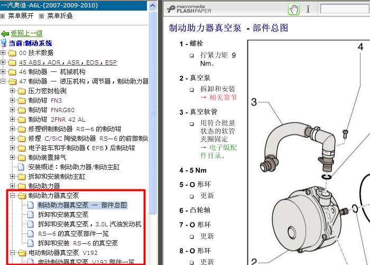This screenshot has width=370, height=265.
Task: Expand the 制动钳 FN3 folder
Action: (x=12, y=100)
